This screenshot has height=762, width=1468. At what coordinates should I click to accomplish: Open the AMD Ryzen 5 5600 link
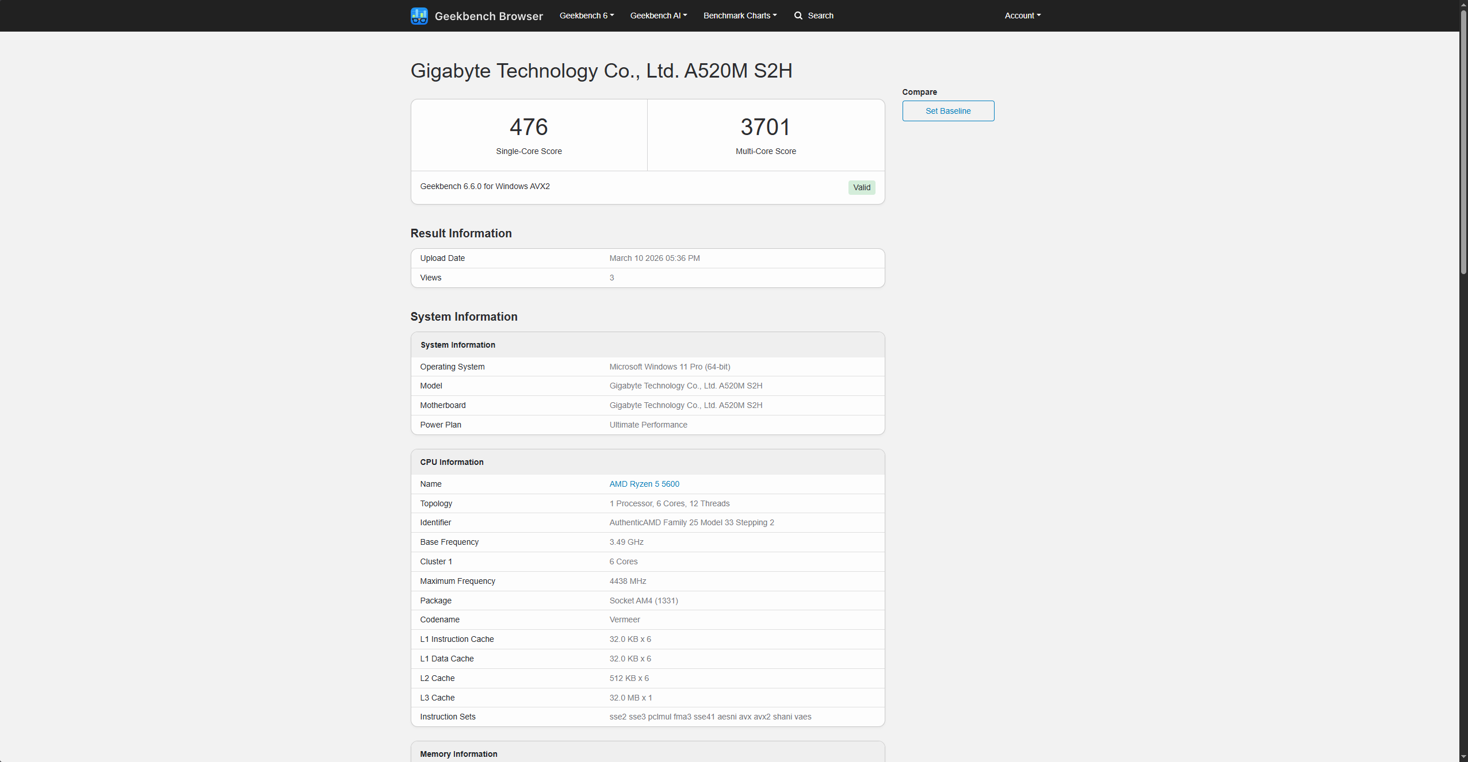[644, 484]
